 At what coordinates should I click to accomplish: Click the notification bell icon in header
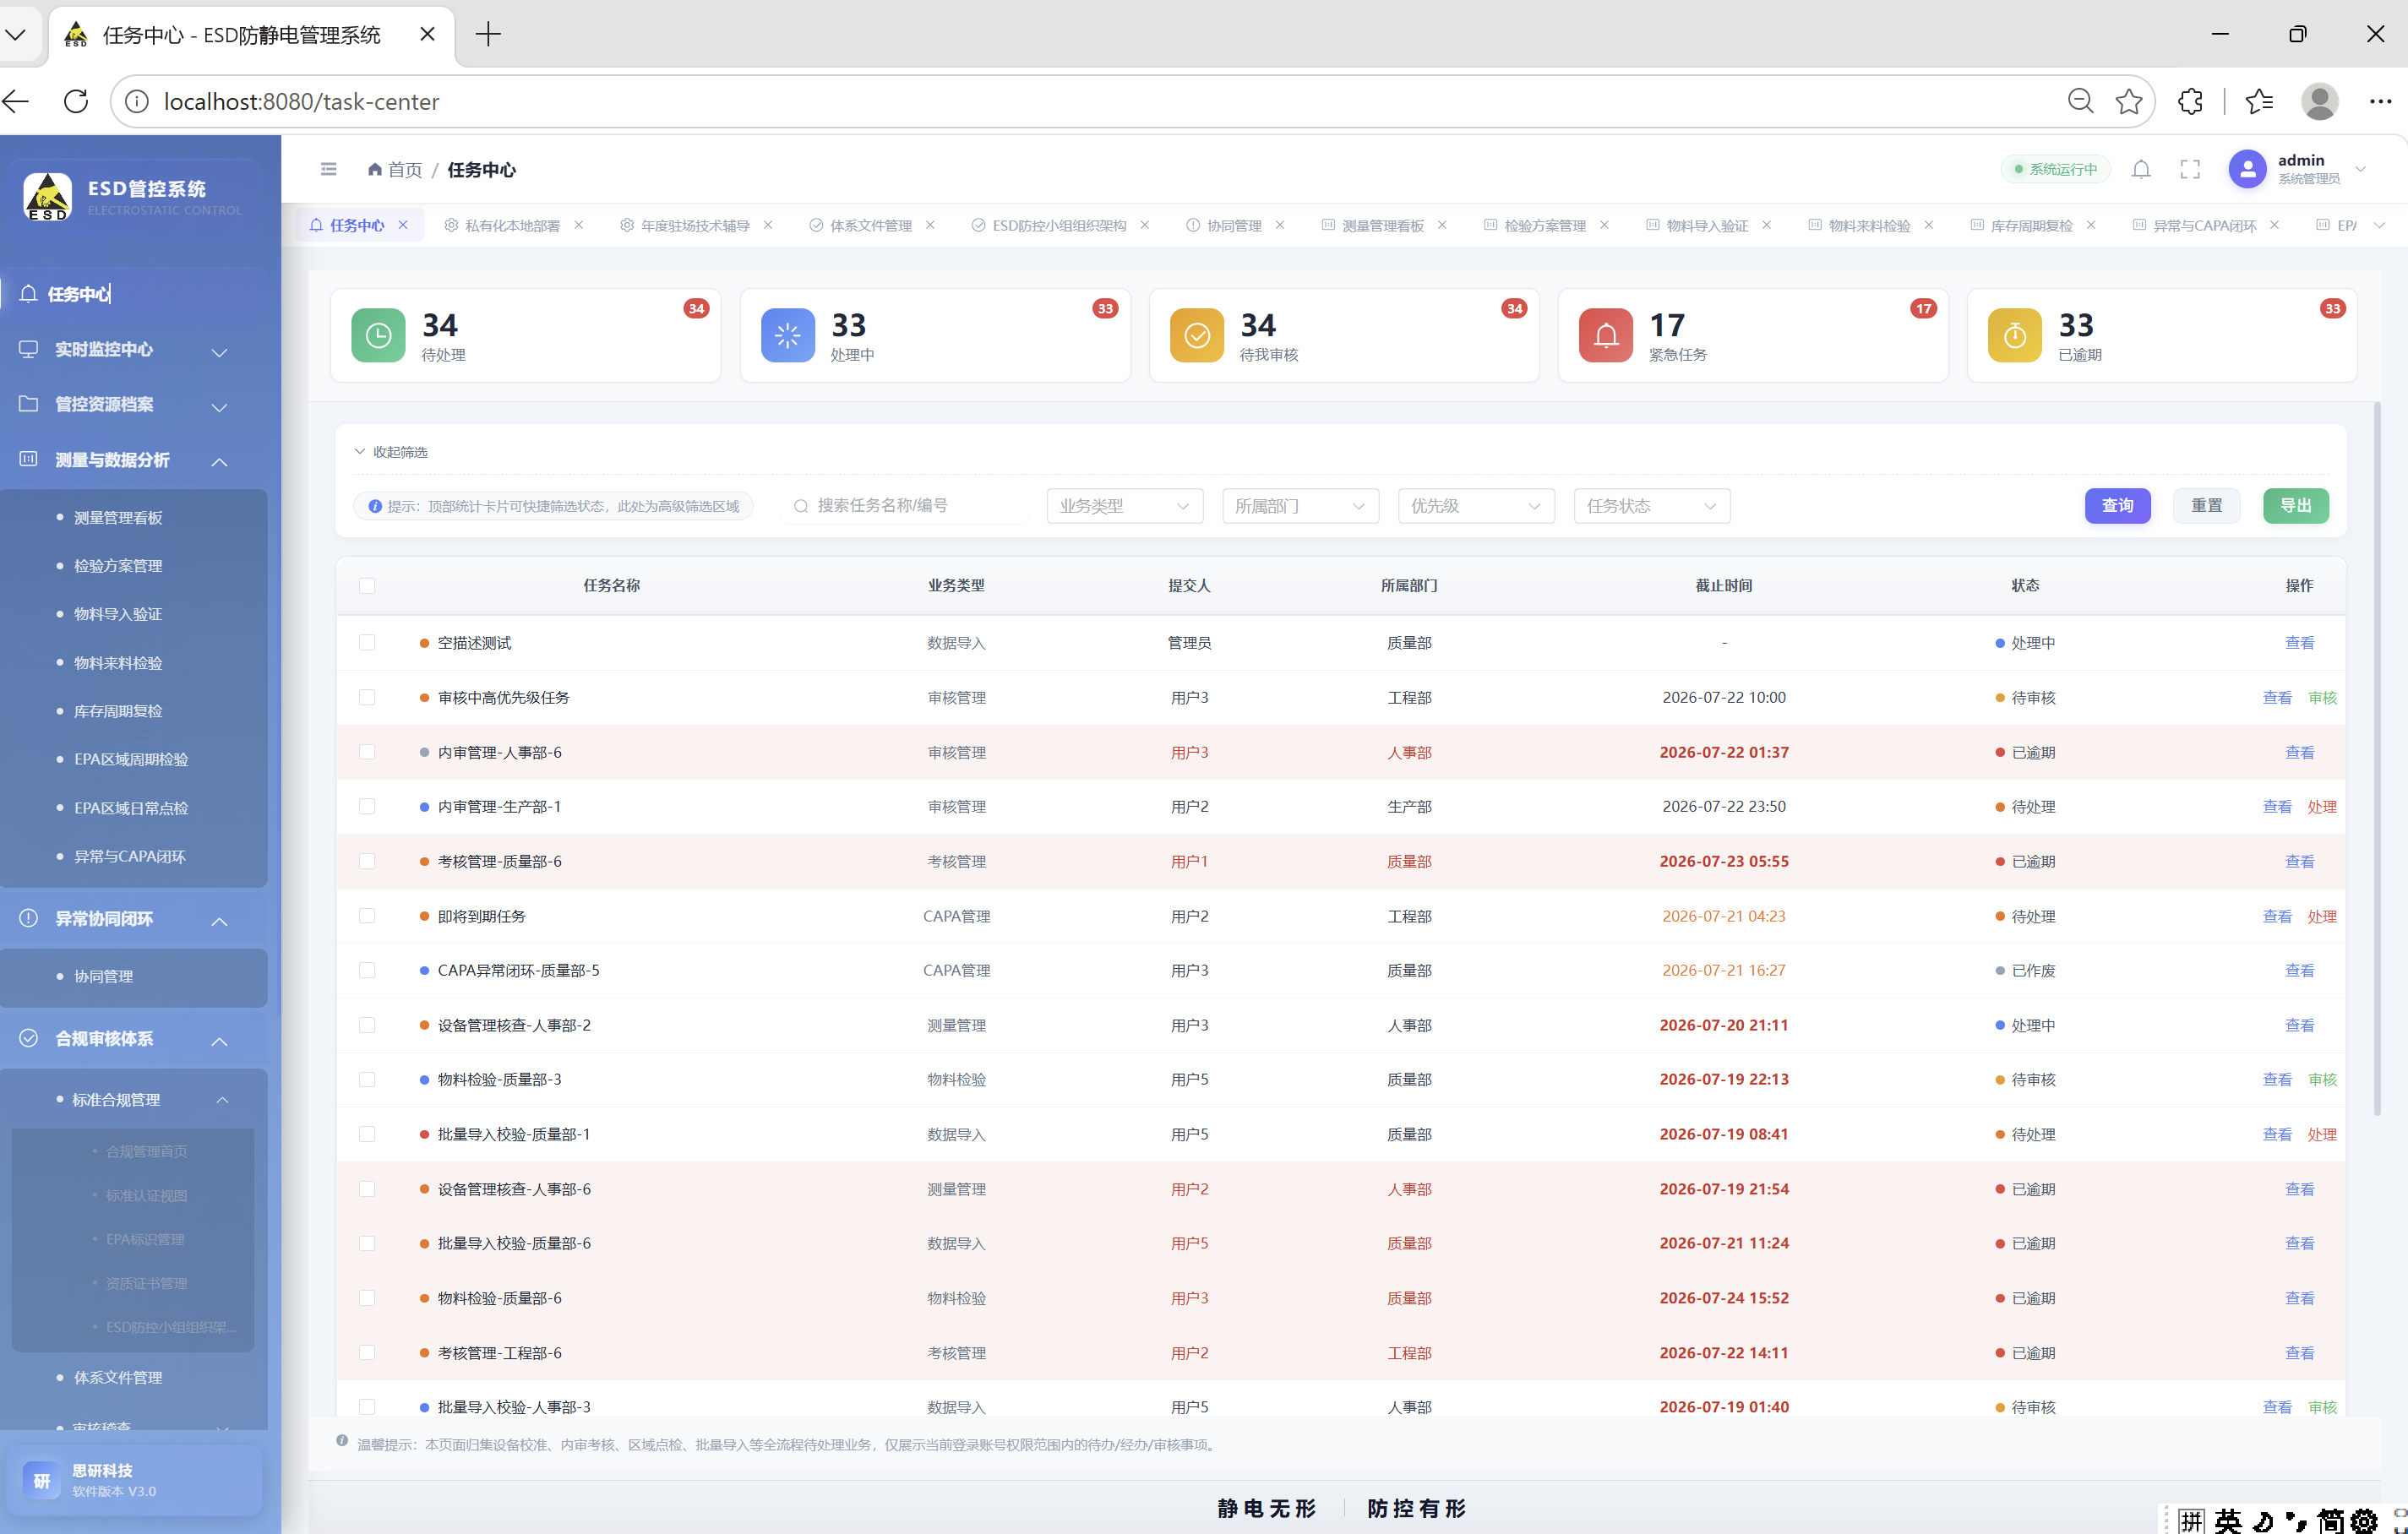[2140, 170]
